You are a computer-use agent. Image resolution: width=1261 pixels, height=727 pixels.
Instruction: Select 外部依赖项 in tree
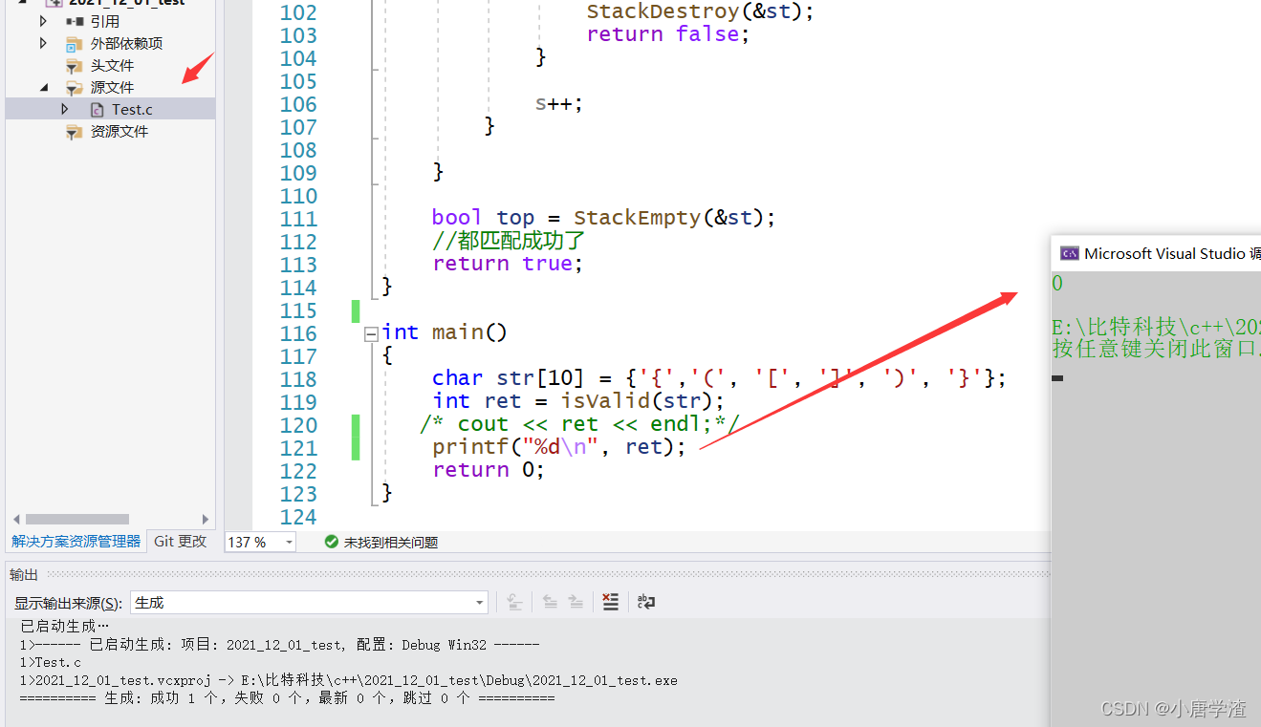click(x=126, y=43)
